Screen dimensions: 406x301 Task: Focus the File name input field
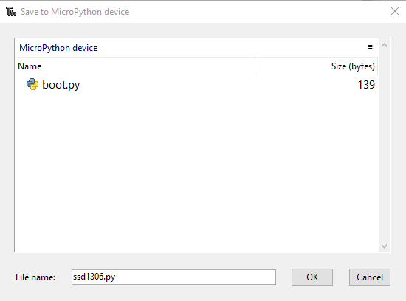click(x=173, y=277)
